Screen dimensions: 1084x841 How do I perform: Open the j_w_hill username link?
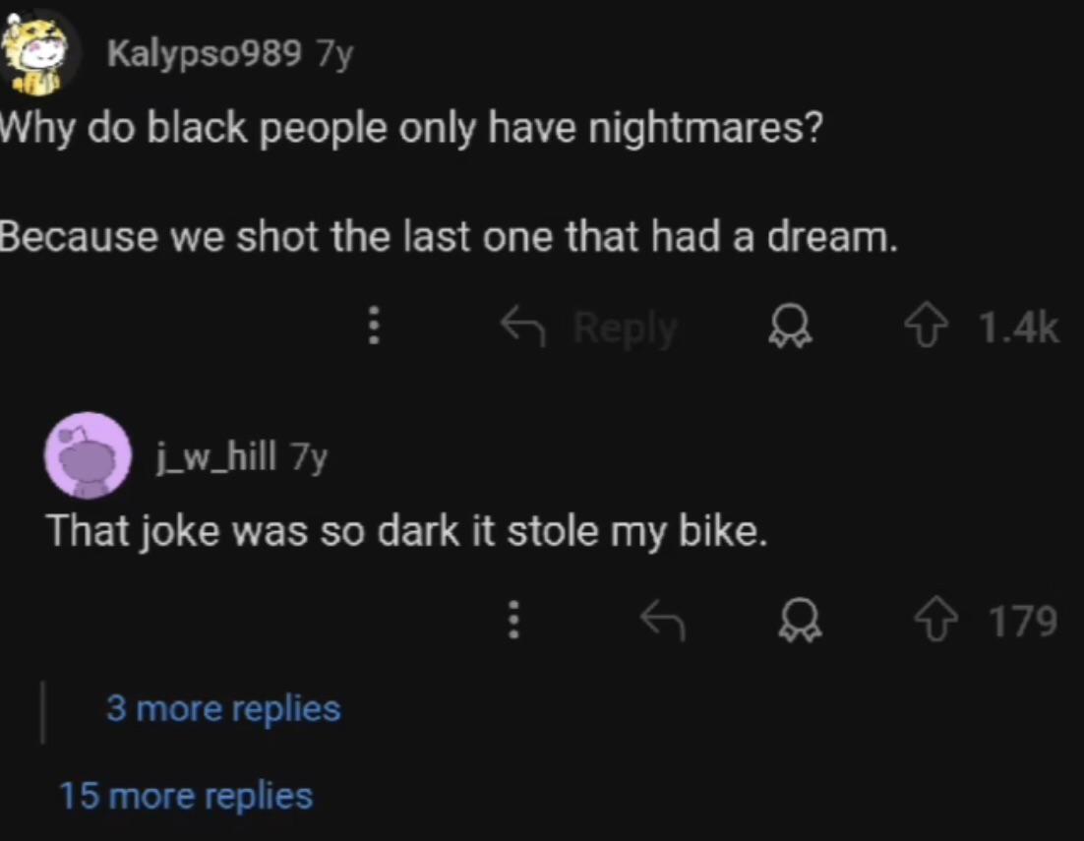215,456
